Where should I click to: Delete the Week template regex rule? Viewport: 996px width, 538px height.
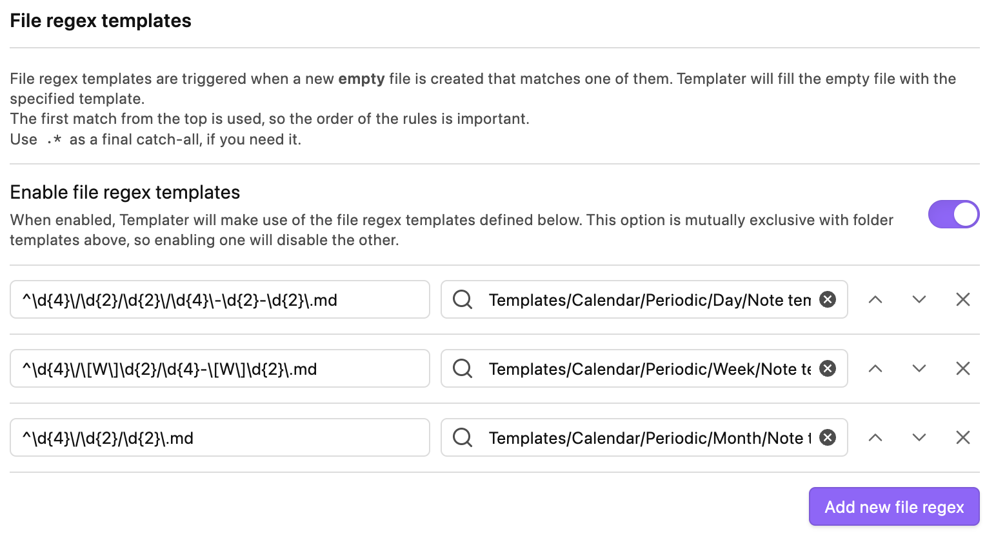pos(963,368)
